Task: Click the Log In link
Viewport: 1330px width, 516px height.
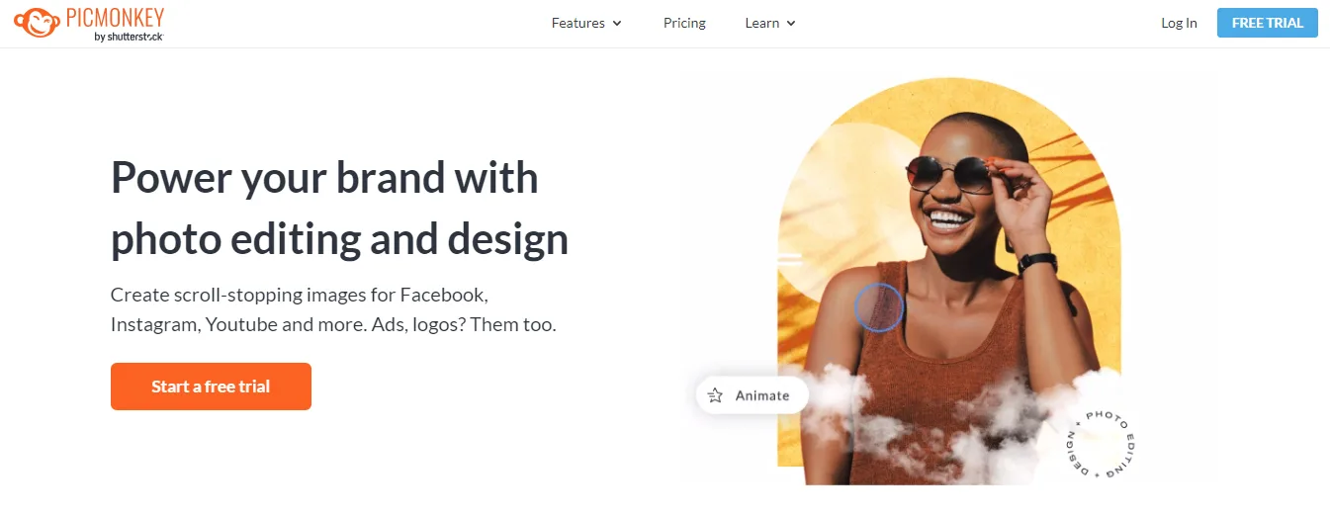Action: [1179, 23]
